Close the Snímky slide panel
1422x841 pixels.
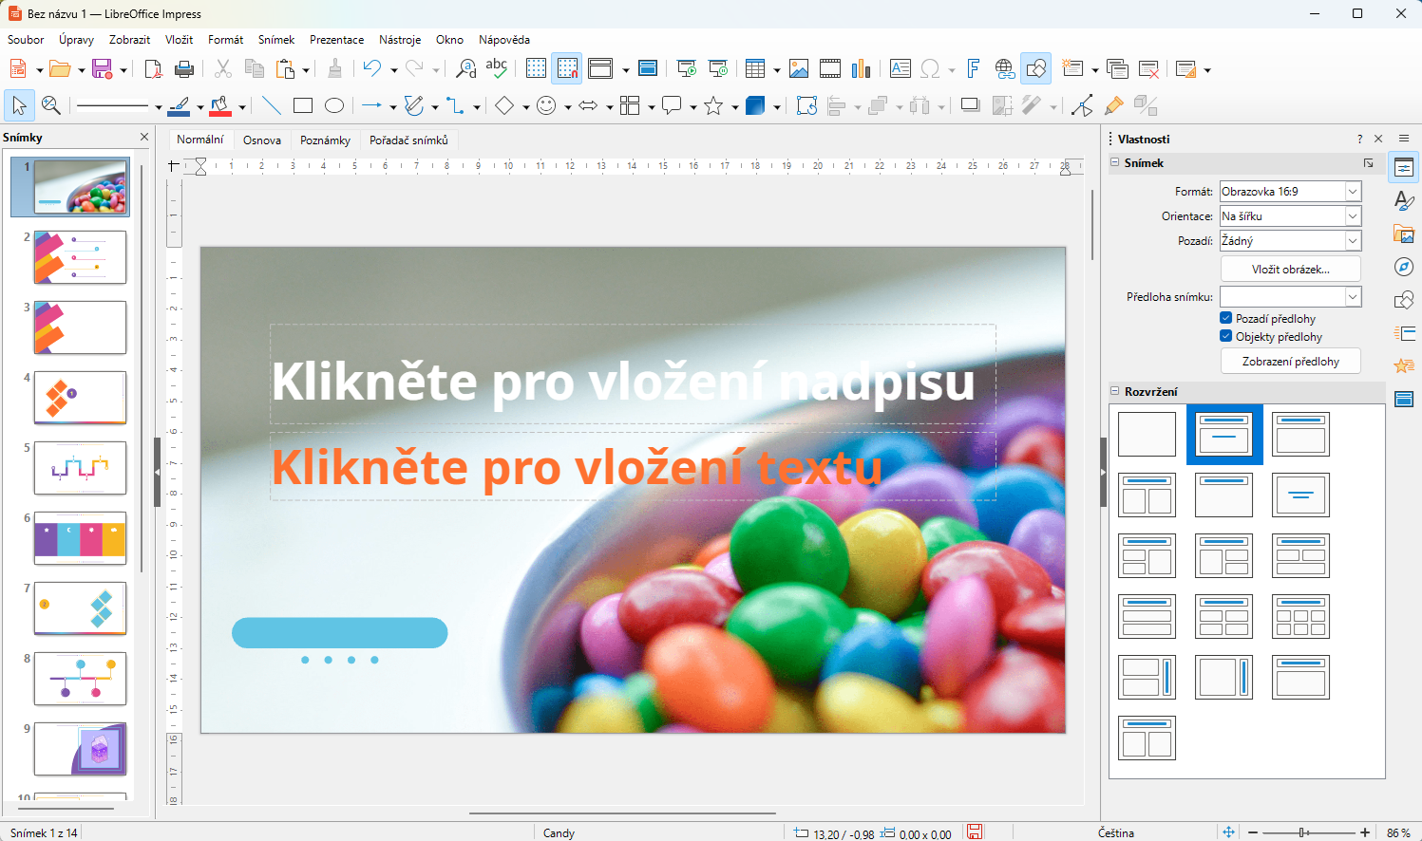pyautogui.click(x=144, y=137)
